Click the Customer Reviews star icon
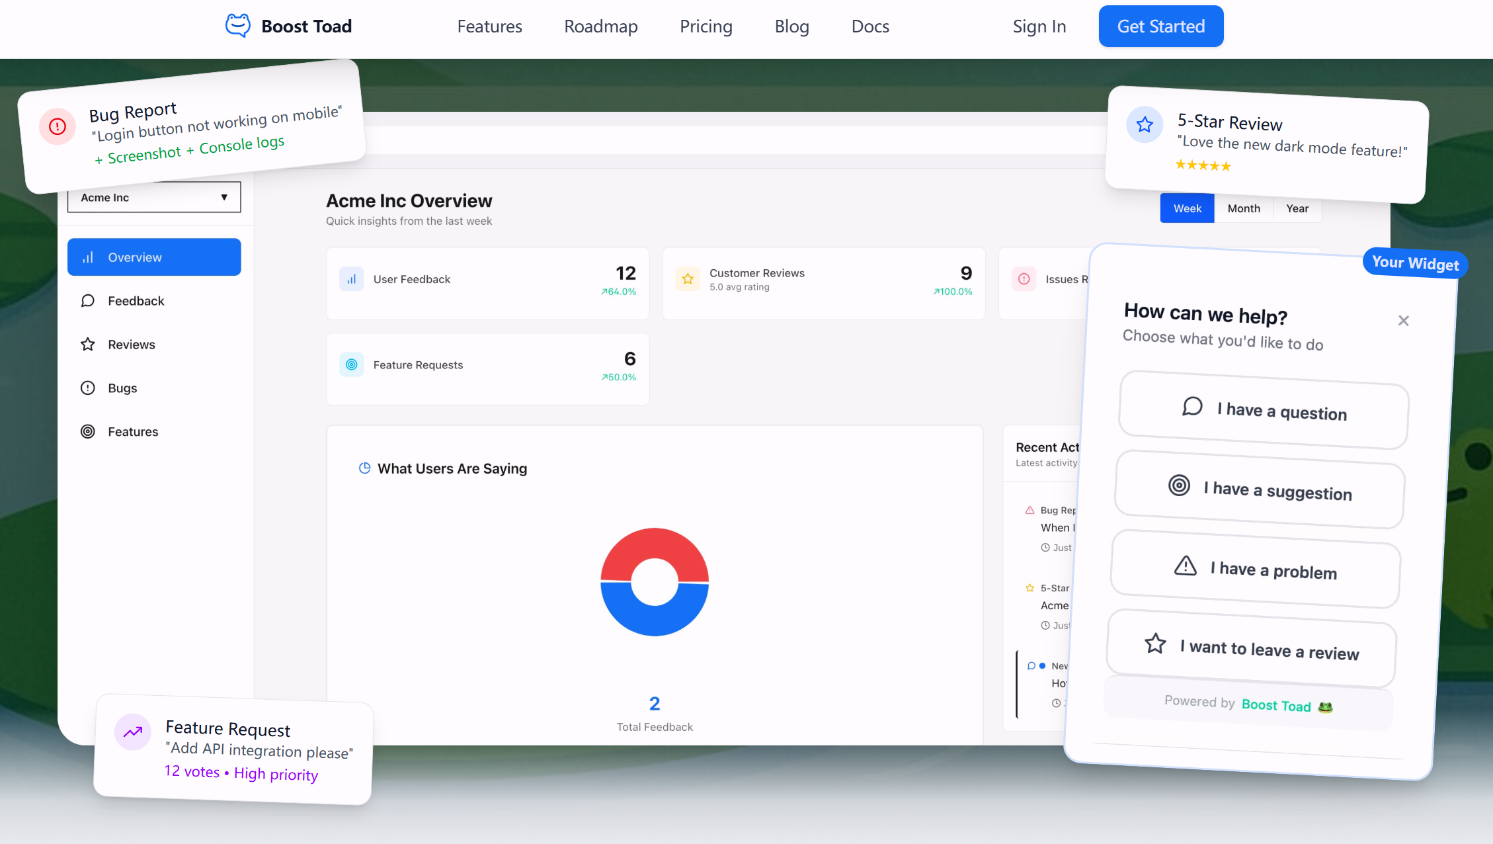The height and width of the screenshot is (844, 1493). tap(688, 279)
